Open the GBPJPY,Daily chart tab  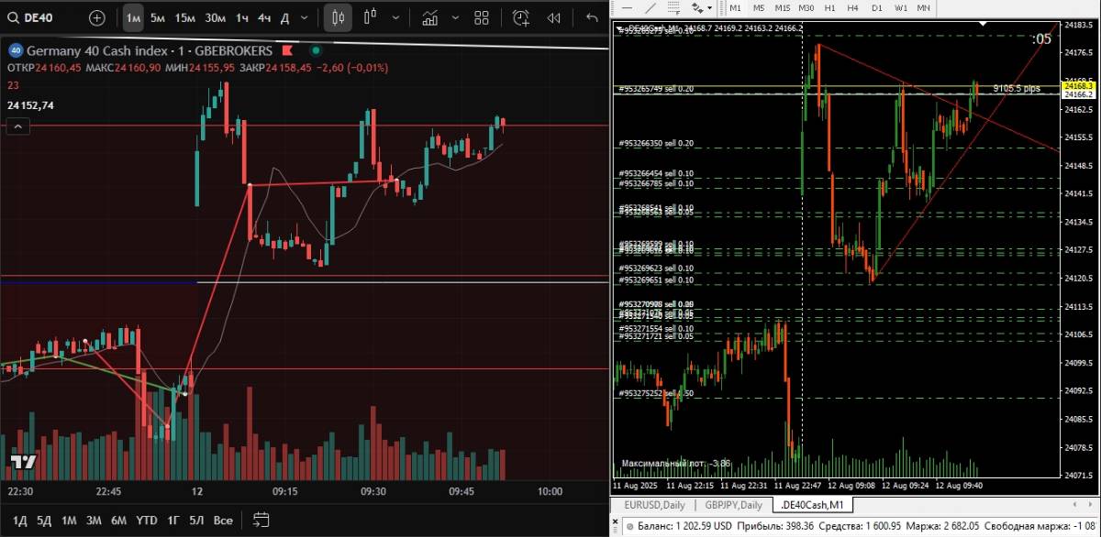pyautogui.click(x=733, y=505)
